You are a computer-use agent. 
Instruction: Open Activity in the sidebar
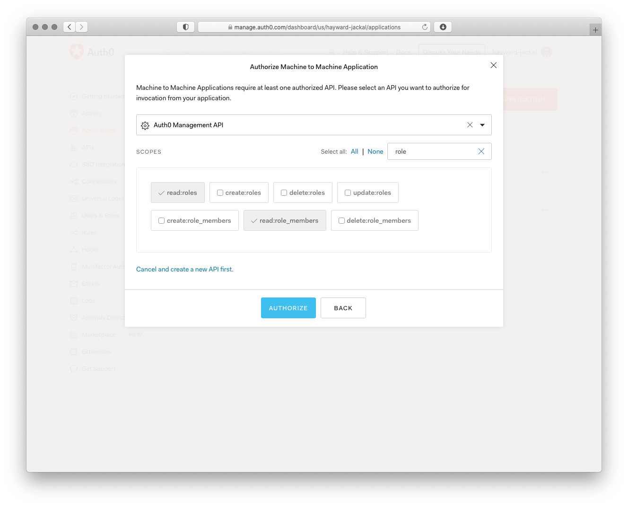(x=86, y=114)
